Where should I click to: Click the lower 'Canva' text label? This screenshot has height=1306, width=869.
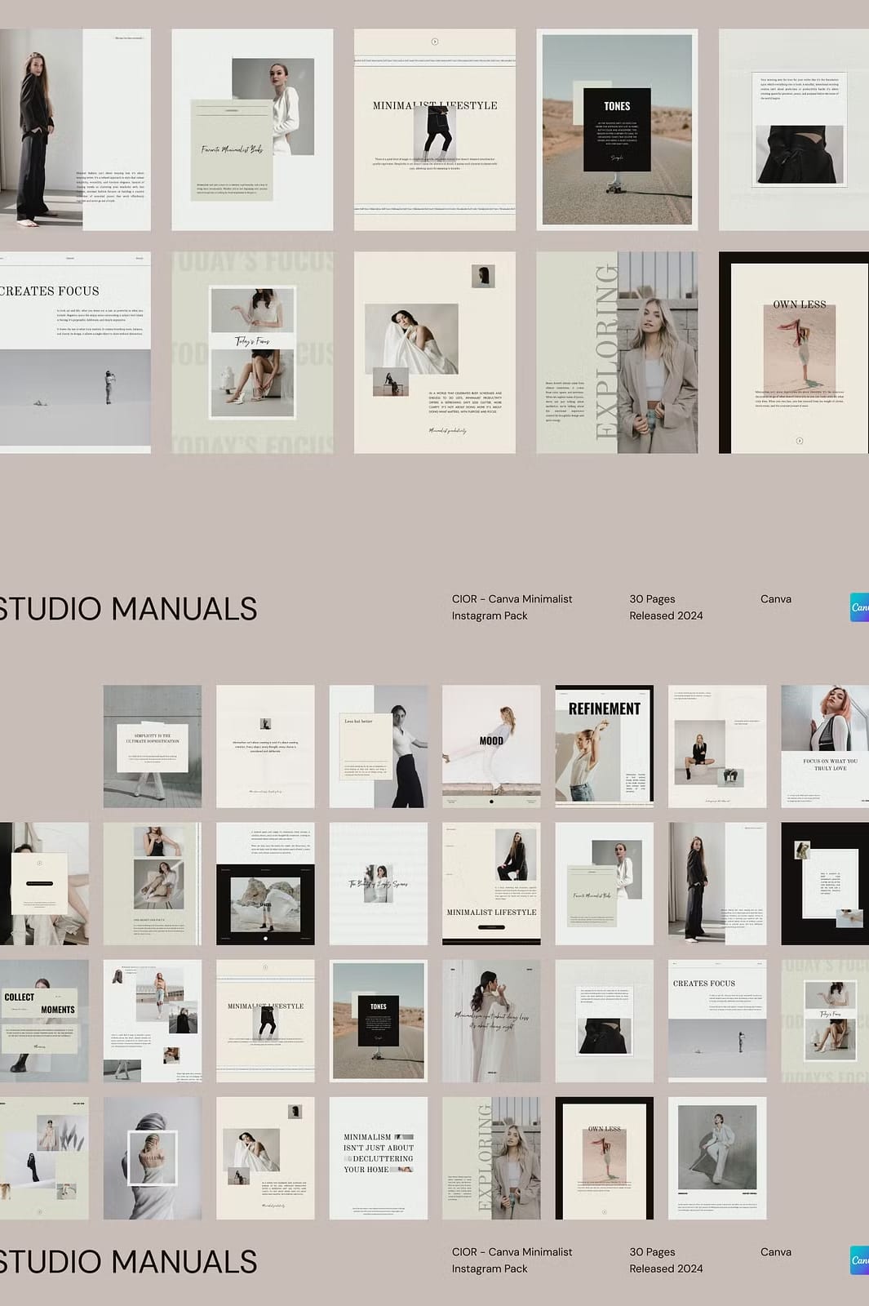click(775, 1251)
